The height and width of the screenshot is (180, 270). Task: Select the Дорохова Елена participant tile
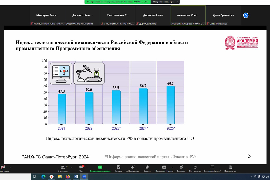(153, 15)
